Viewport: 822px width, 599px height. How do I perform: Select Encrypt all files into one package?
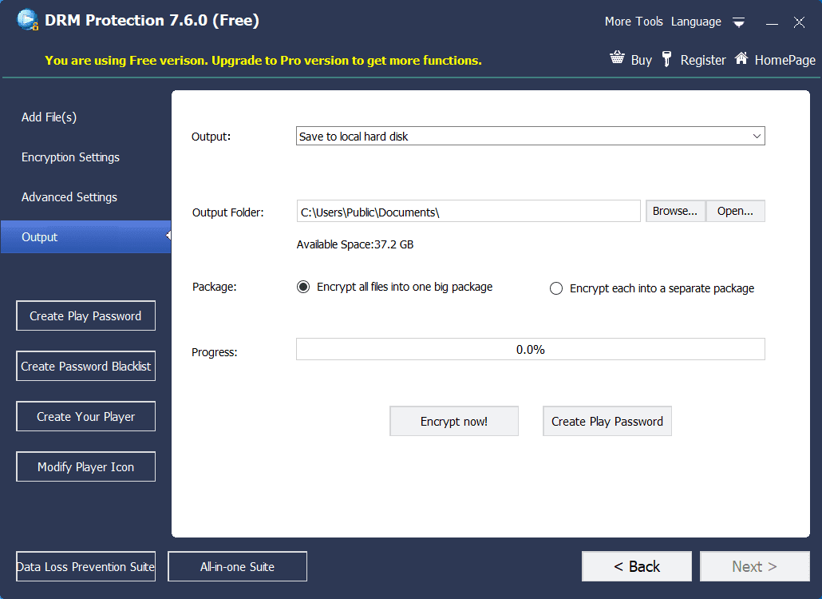tap(303, 288)
